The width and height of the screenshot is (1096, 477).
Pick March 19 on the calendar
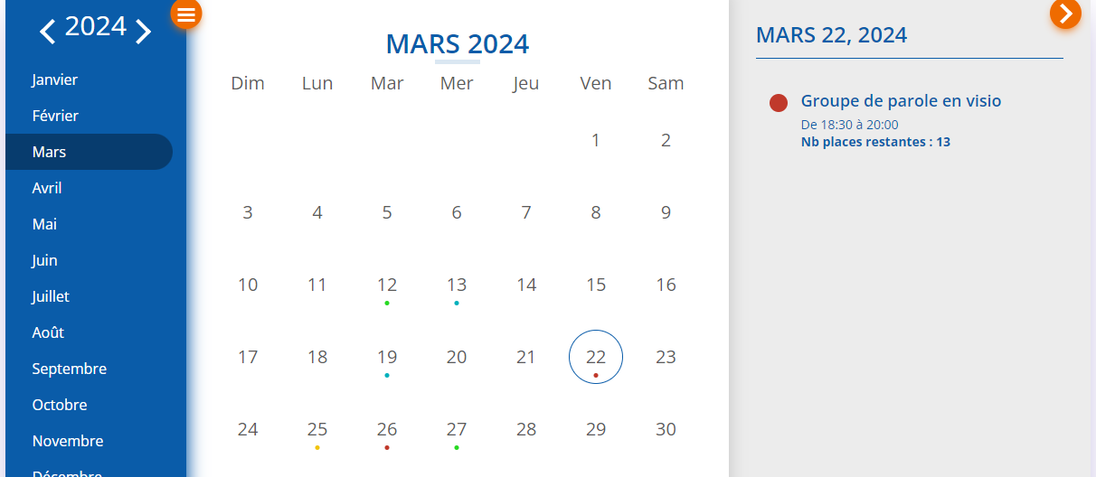pyautogui.click(x=387, y=358)
